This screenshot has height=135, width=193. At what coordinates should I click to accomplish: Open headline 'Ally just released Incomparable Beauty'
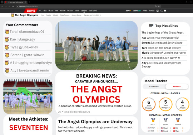pyautogui.click(x=161, y=65)
